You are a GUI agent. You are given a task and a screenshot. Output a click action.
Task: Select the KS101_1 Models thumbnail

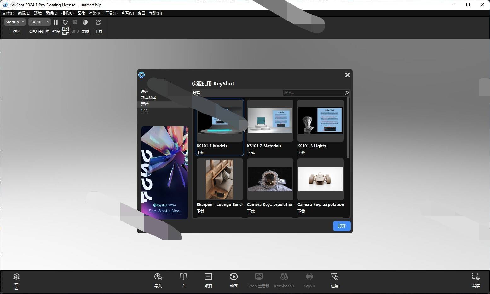click(220, 121)
